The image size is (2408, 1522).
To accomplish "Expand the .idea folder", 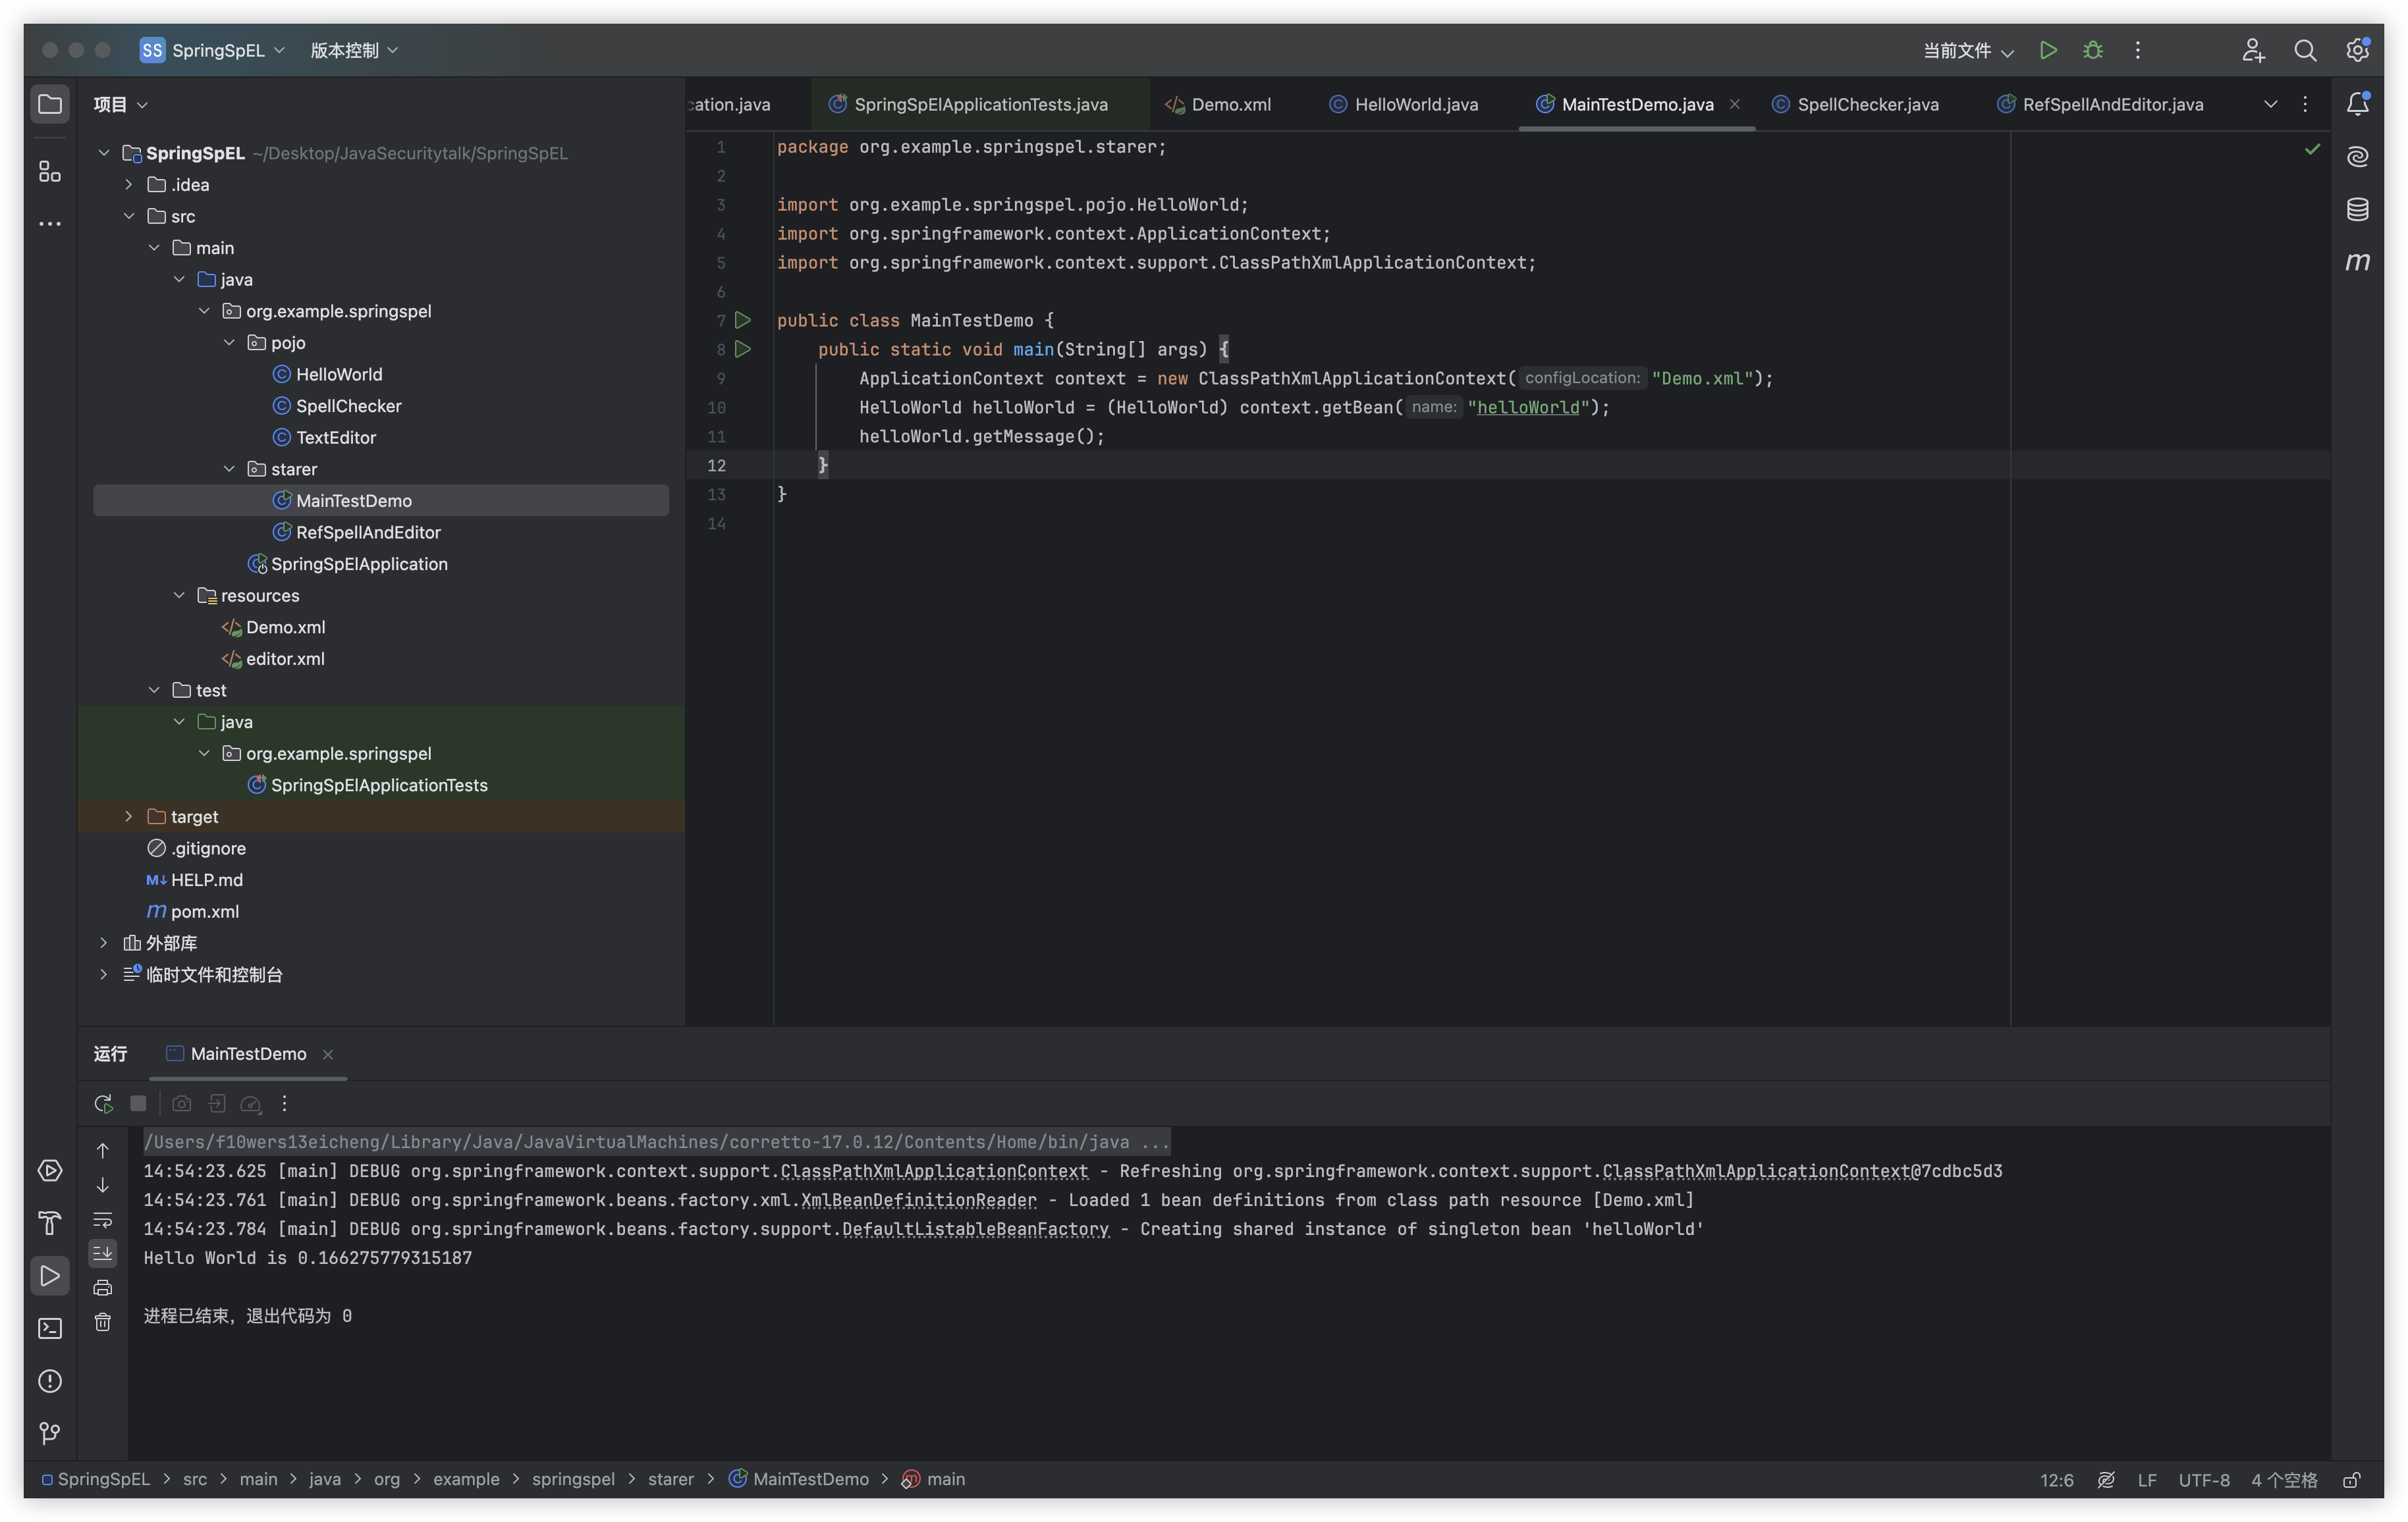I will click(x=128, y=184).
